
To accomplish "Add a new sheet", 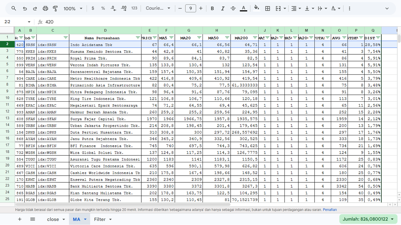I will (20, 219).
